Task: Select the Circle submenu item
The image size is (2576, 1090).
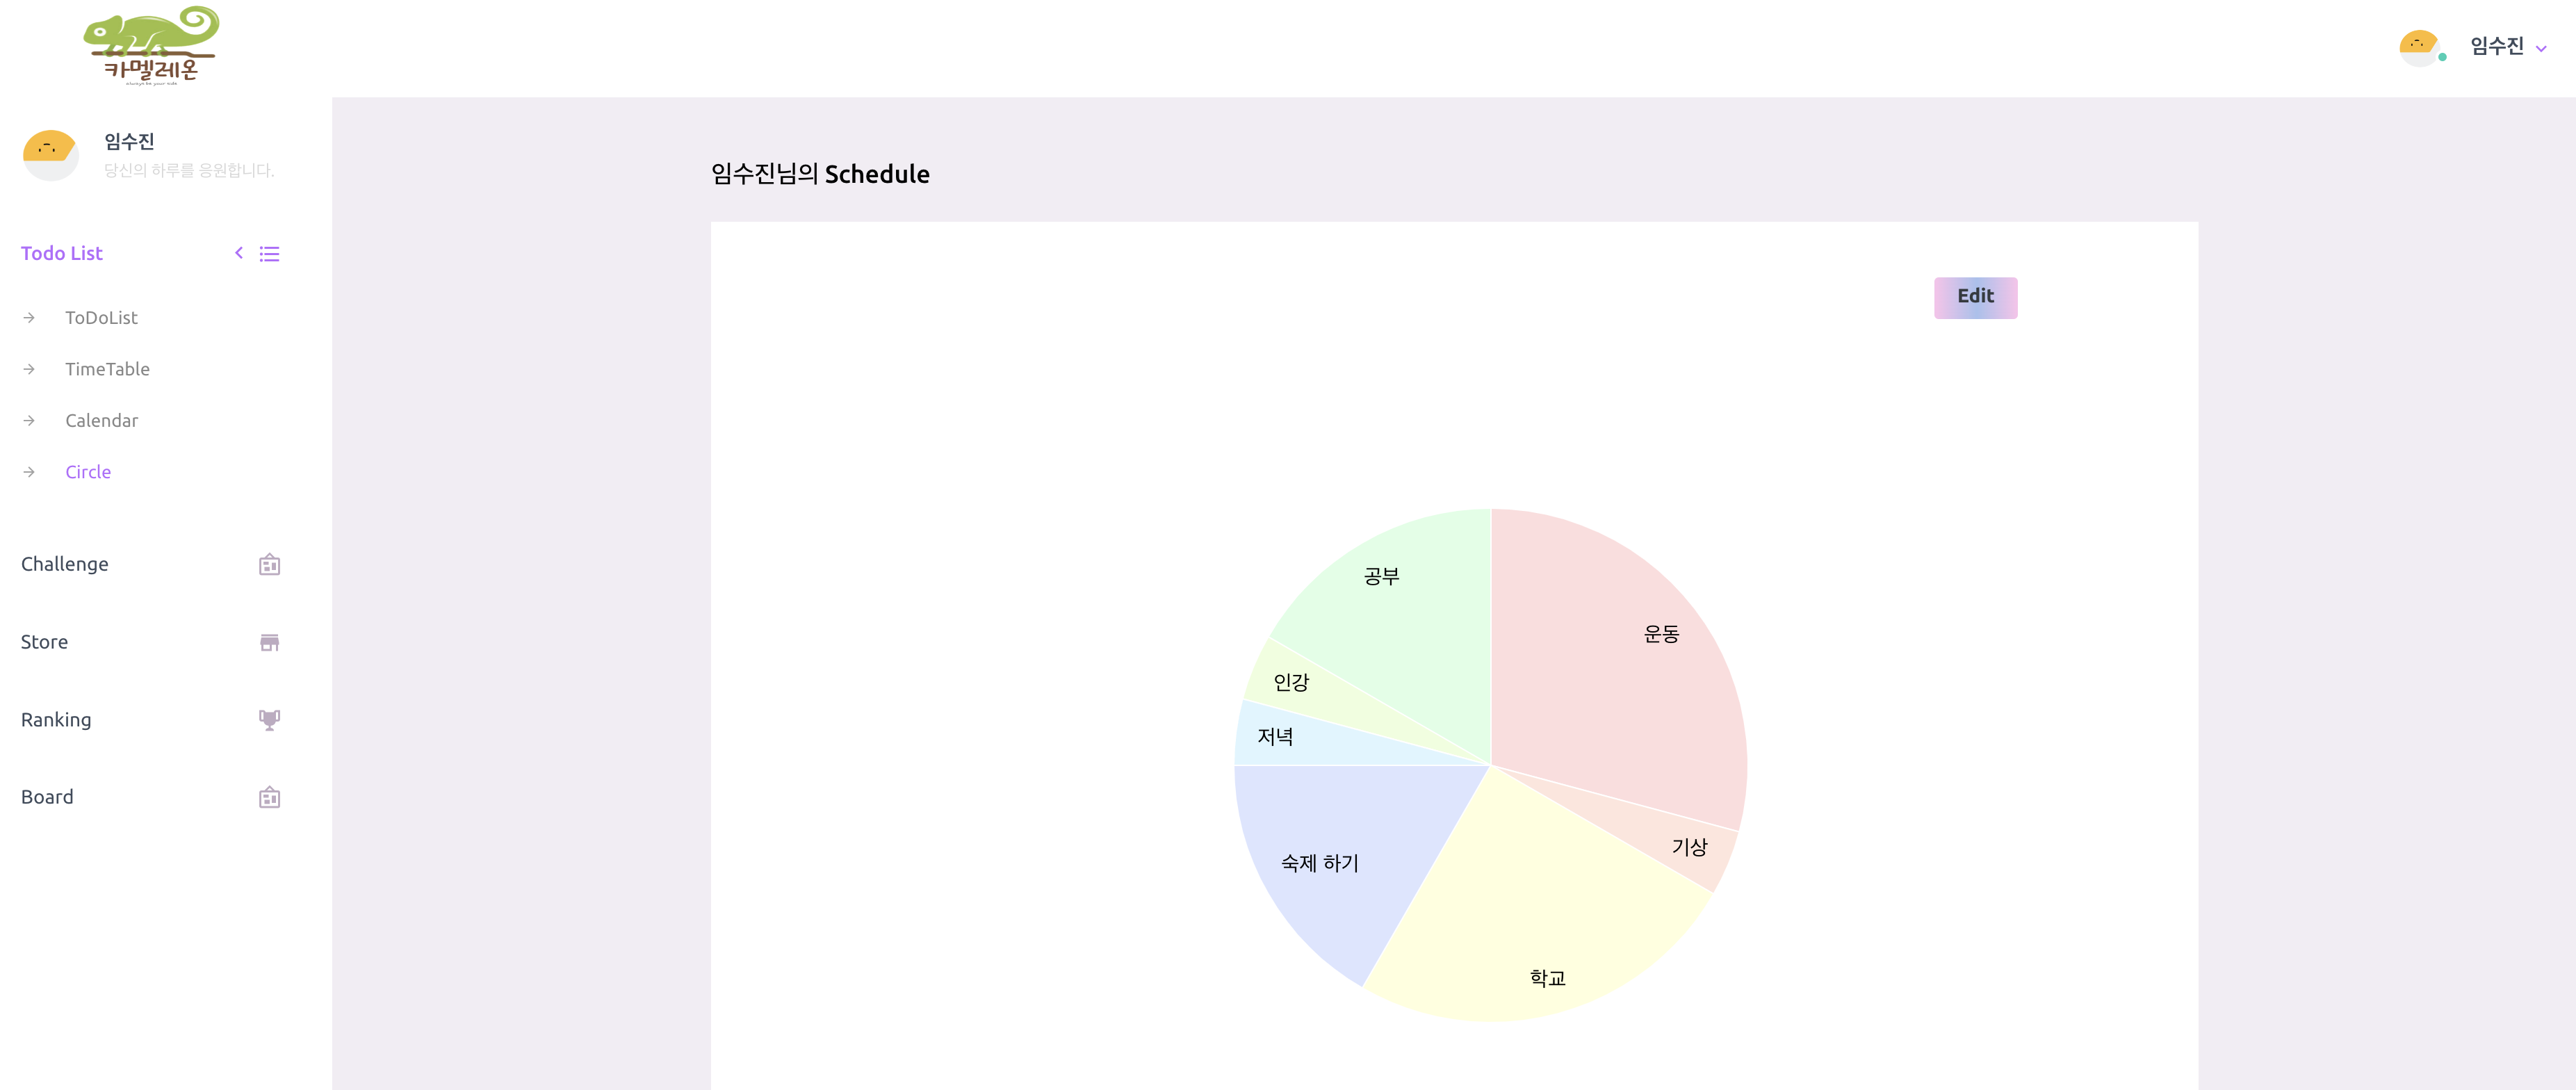Action: pos(88,472)
